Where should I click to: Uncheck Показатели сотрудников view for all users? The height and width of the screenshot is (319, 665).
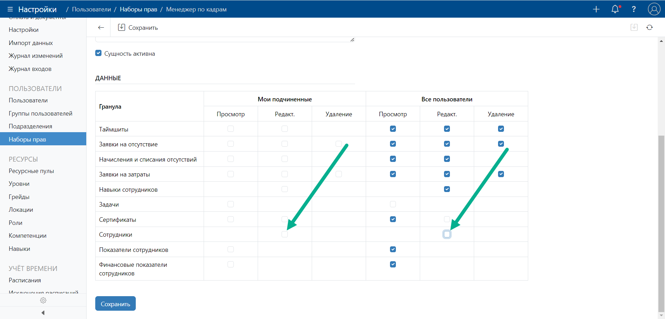(x=393, y=249)
